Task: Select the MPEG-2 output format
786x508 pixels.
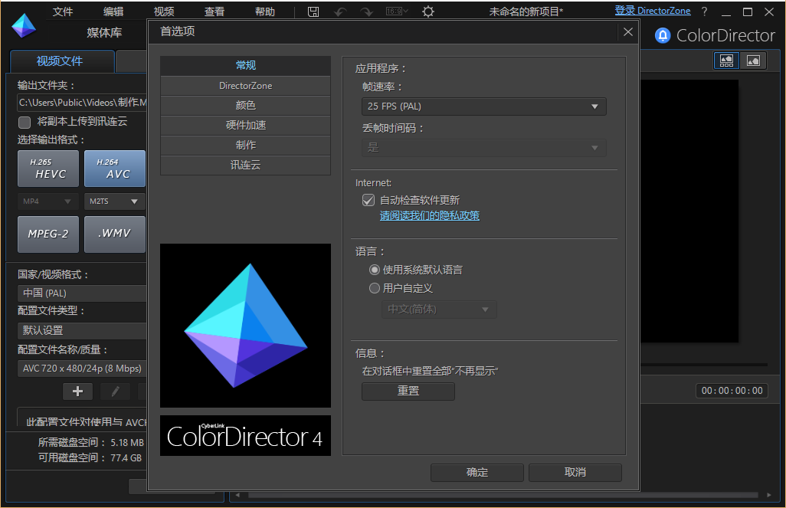Action: (47, 234)
